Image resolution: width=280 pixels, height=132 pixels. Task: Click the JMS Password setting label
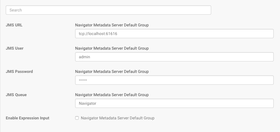click(x=19, y=71)
